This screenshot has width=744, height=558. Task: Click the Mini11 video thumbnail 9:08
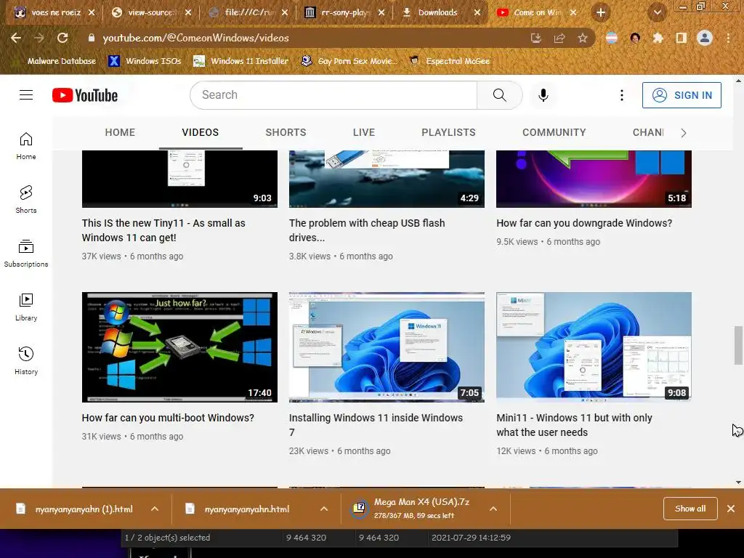coord(594,347)
